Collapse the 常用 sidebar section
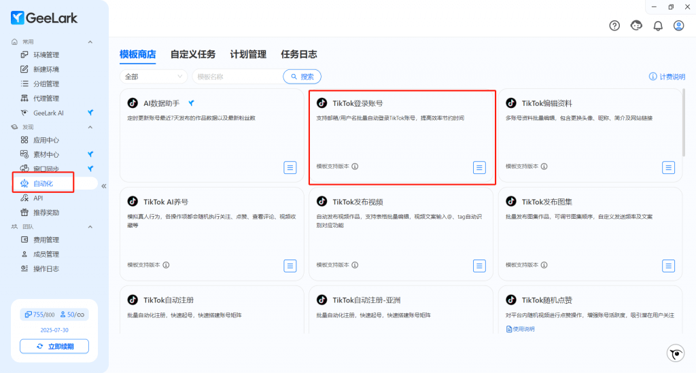The image size is (696, 373). pos(90,42)
